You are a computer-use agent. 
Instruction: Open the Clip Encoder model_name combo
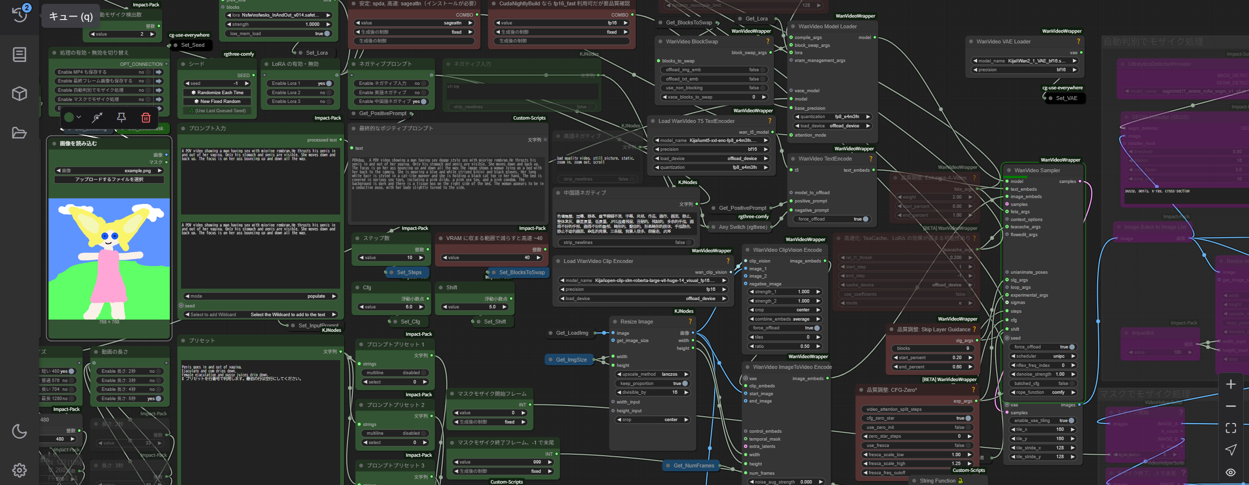tap(643, 281)
